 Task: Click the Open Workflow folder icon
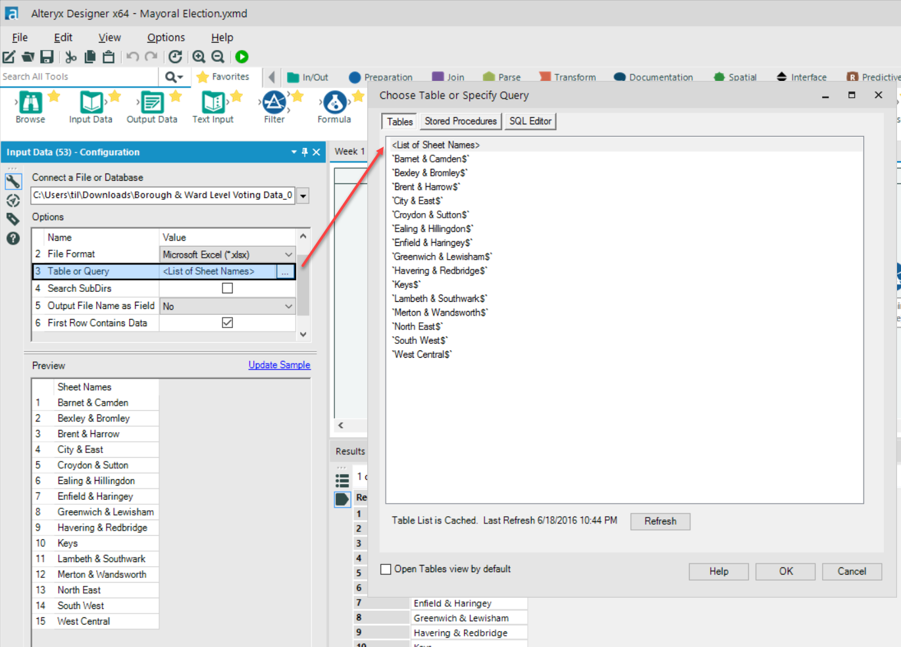point(28,57)
